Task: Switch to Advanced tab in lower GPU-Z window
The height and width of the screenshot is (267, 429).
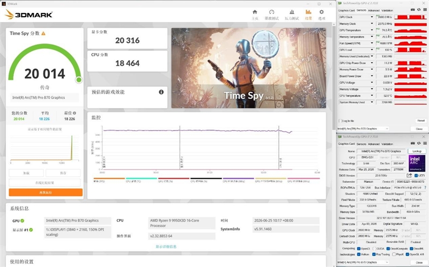Action: pyautogui.click(x=373, y=144)
